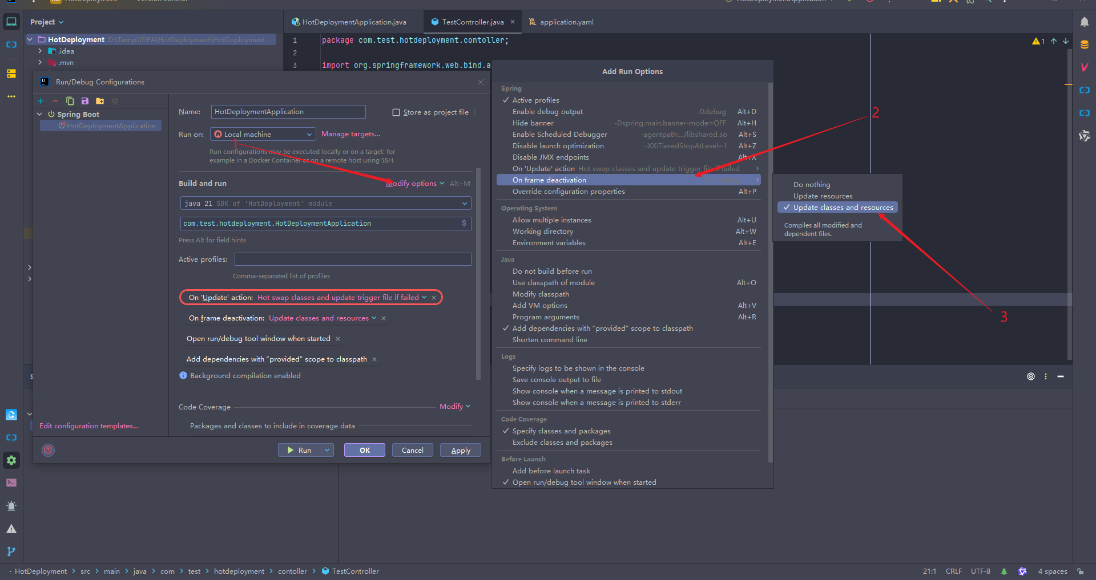The image size is (1096, 580).
Task: Open the Git branch tool window icon
Action: [x=11, y=551]
